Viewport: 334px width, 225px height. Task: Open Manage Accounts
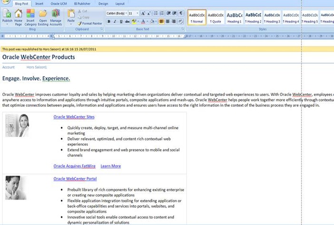56,18
